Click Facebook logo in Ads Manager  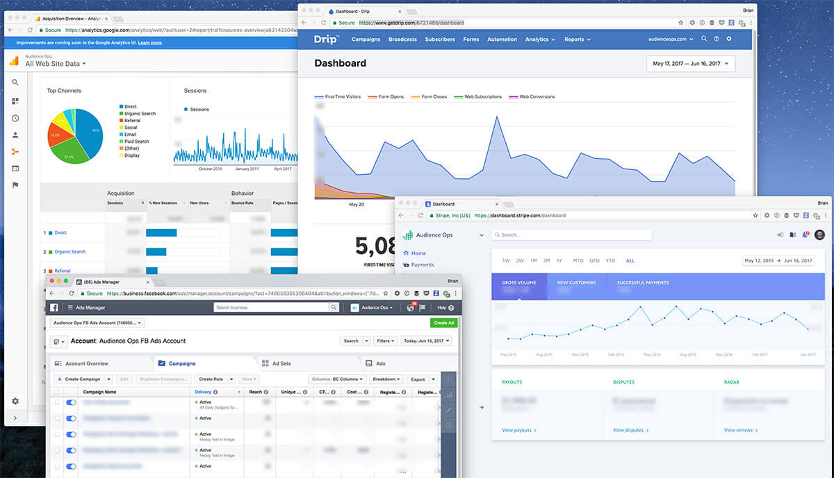tap(54, 307)
